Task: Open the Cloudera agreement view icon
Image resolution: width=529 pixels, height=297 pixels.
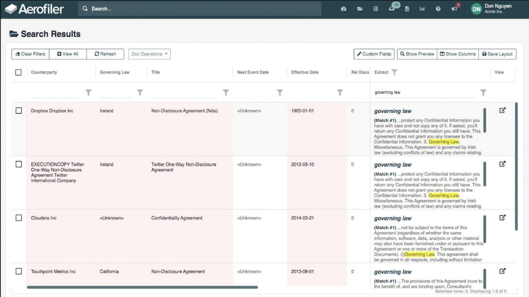Action: click(502, 217)
